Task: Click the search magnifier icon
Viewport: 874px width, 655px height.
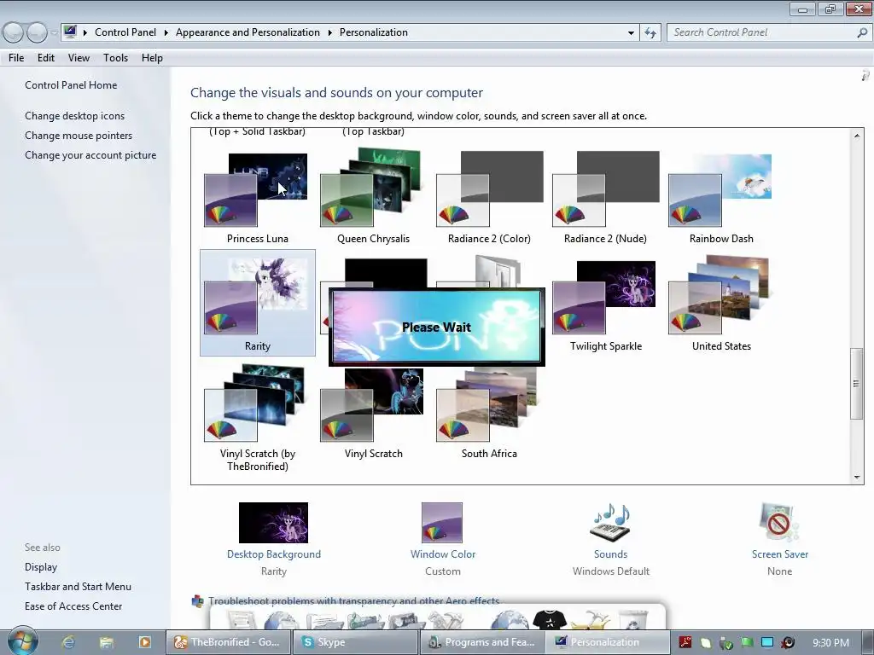Action: 862,32
